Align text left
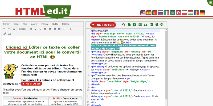This screenshot has height=106, width=213. click(45, 29)
